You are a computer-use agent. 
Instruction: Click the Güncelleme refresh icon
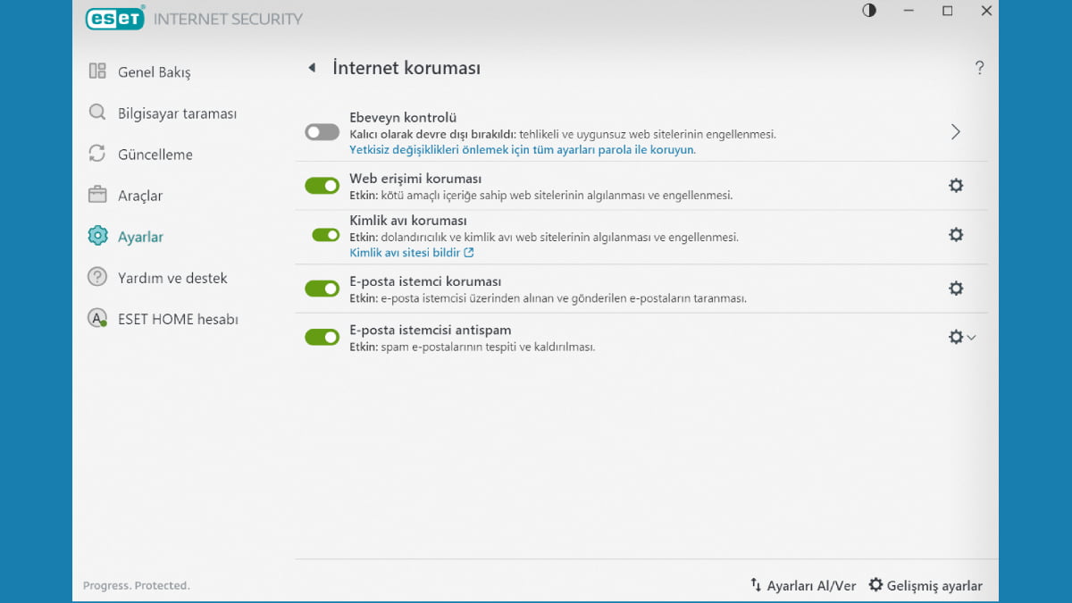tap(96, 154)
